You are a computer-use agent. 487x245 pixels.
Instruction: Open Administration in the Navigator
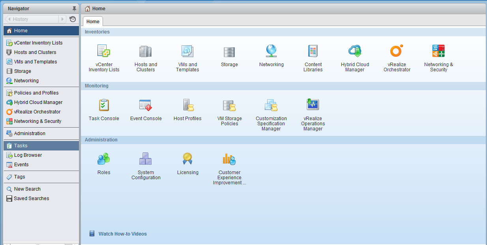coord(41,134)
